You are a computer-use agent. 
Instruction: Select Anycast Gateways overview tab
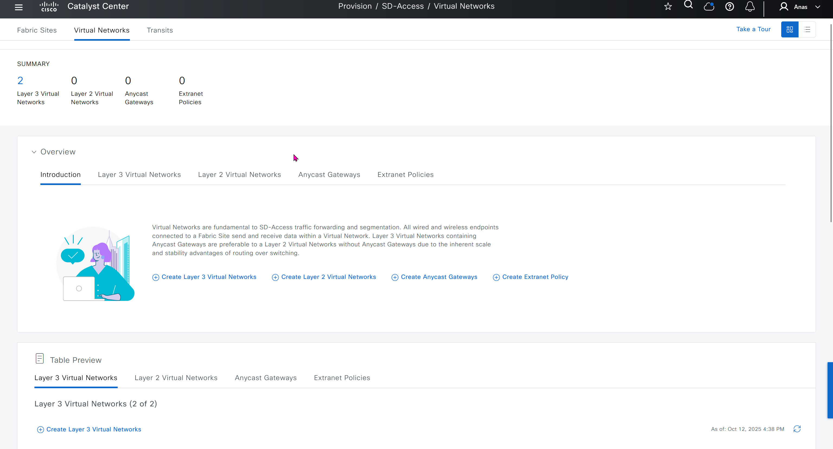tap(329, 175)
